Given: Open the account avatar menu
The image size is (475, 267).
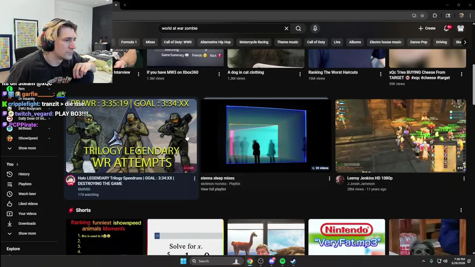Looking at the screenshot, I should [461, 29].
